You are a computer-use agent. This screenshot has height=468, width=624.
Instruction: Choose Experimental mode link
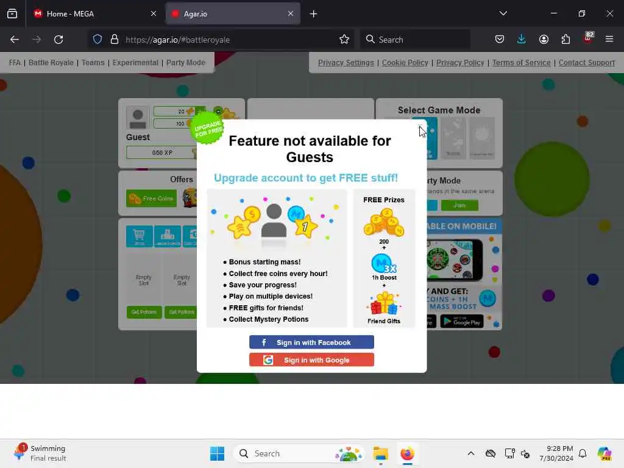click(135, 63)
